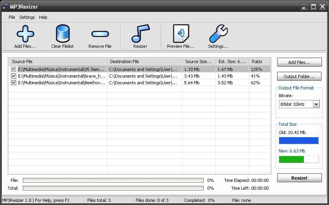Click the Time Left: 00:00:00 text

tap(250, 188)
